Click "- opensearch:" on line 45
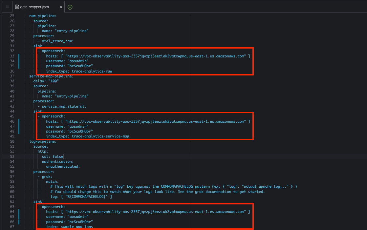This screenshot has height=230, width=367. coord(52,116)
